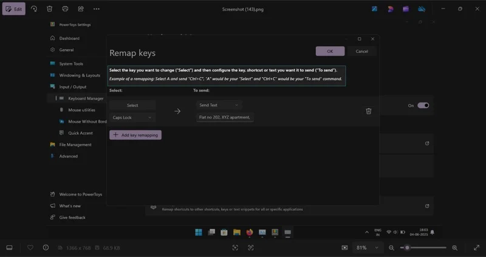Select Mouse utilities in sidebar
486x257 pixels.
point(81,110)
